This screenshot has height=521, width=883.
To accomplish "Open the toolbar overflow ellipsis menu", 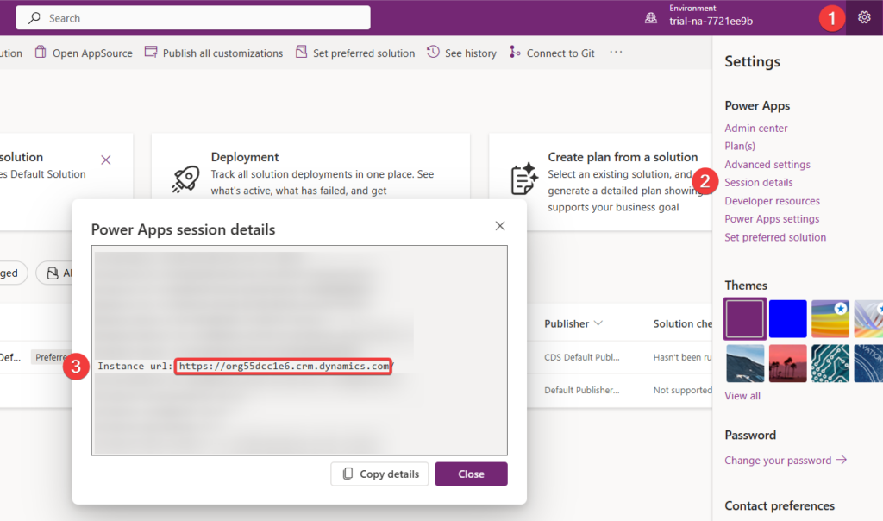I will tap(616, 53).
